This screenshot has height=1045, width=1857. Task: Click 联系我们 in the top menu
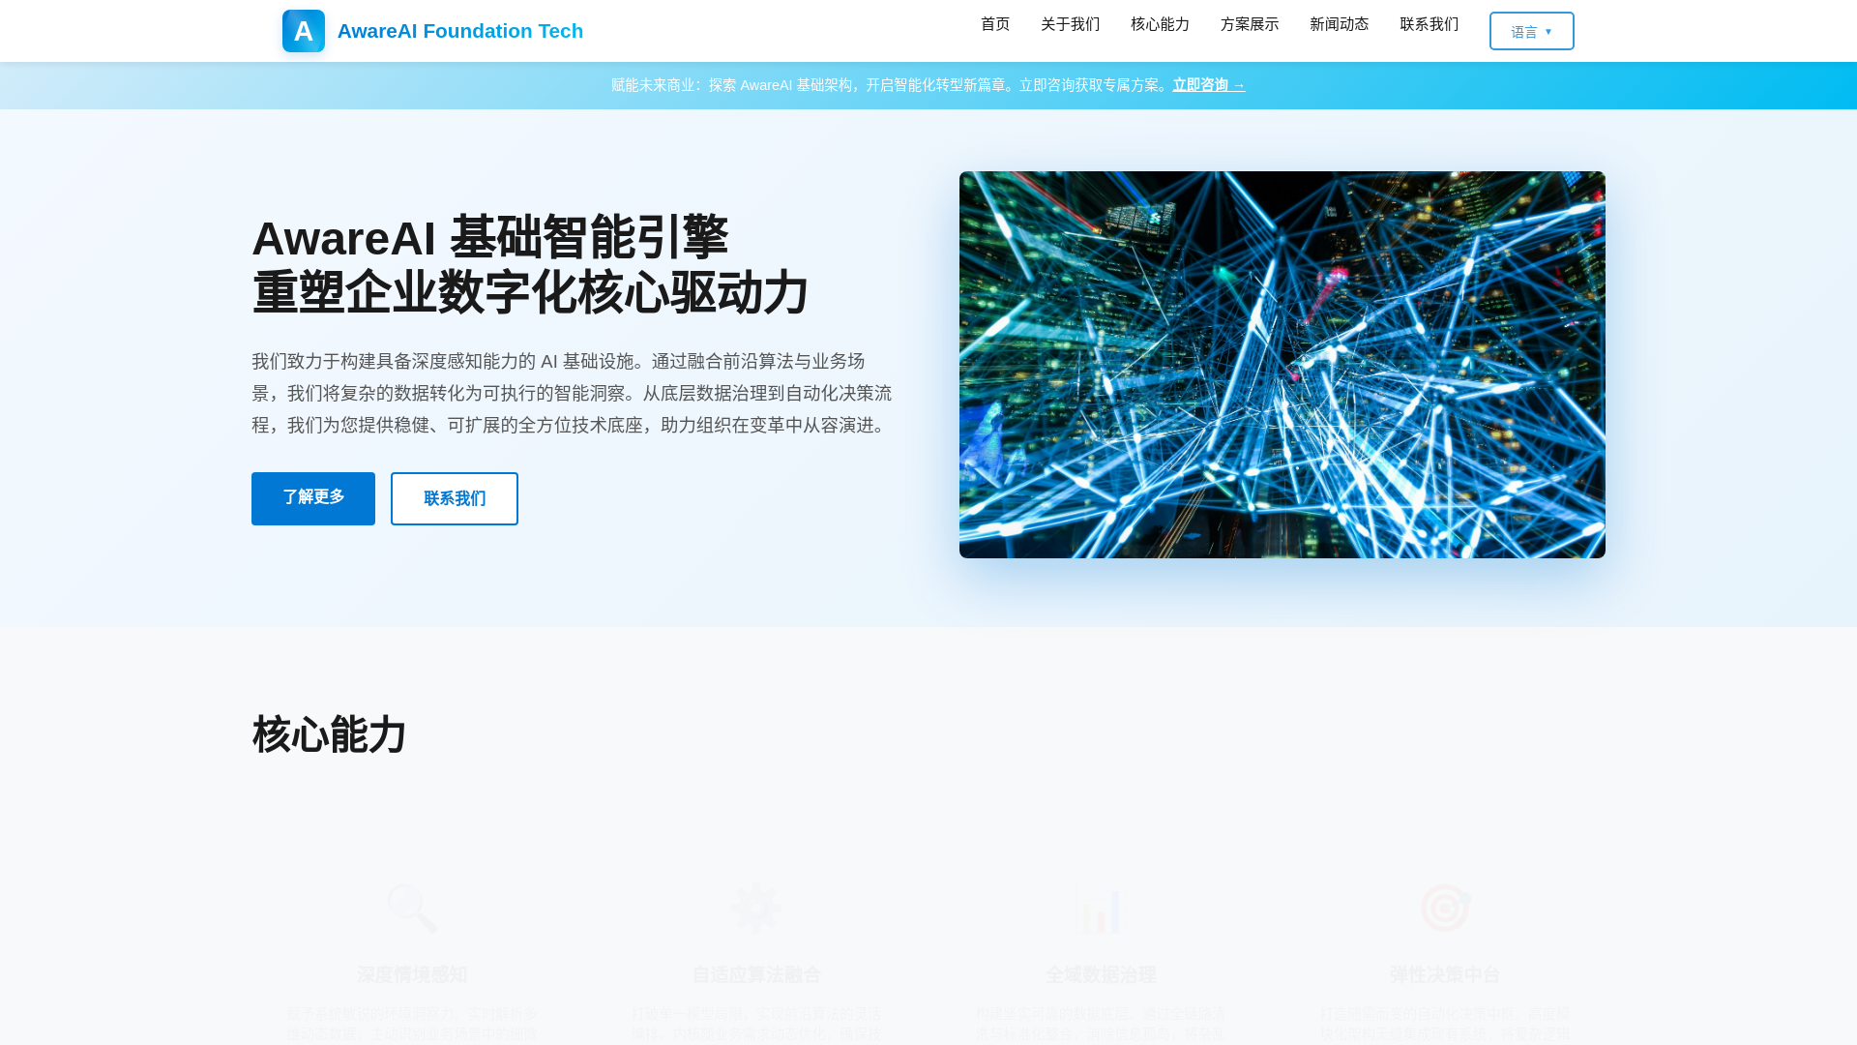point(1429,24)
